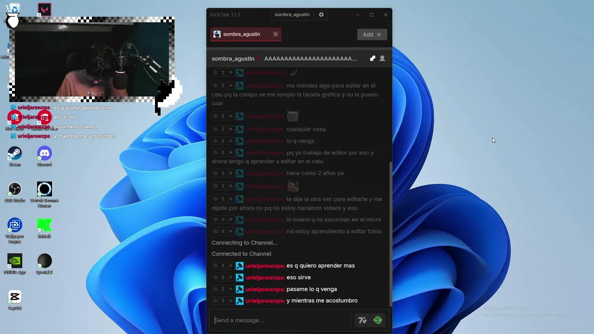Click the sombra_agustin account button in title bar
Screen dimensions: 594x334
tap(292, 14)
